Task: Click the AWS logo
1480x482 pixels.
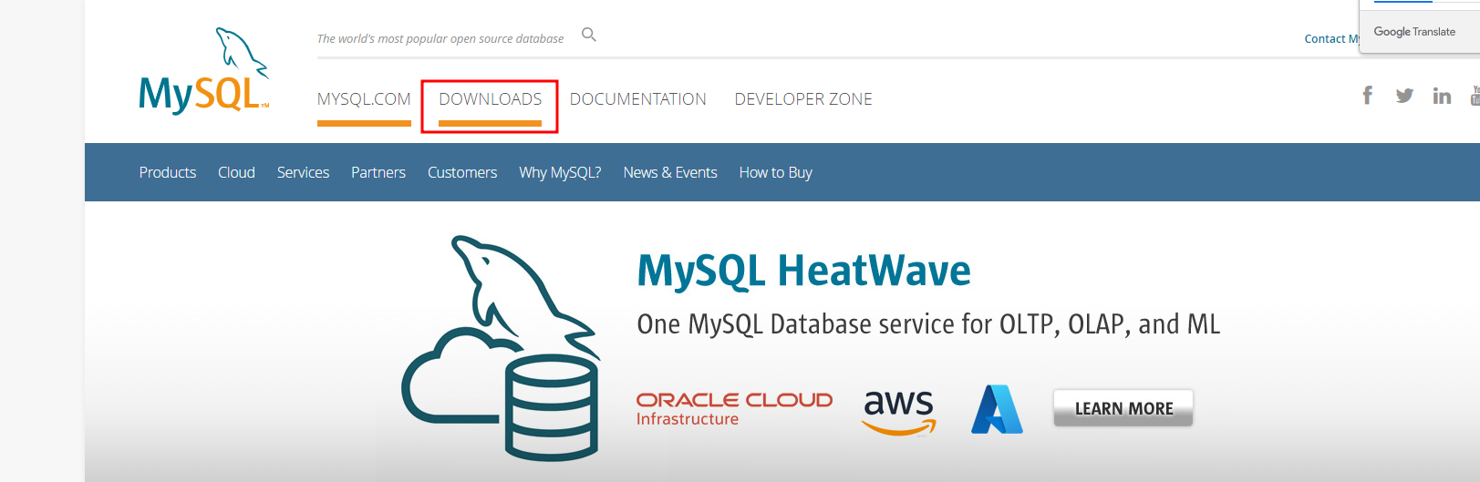Action: tap(899, 413)
